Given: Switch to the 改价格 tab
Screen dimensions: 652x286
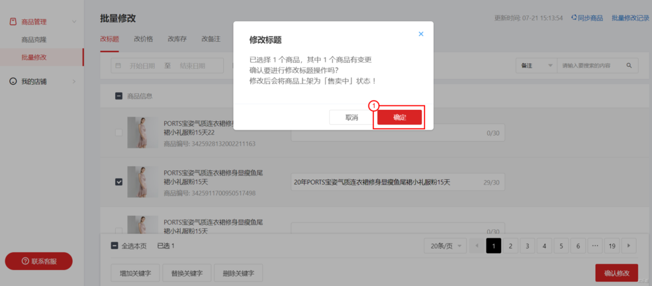Looking at the screenshot, I should pyautogui.click(x=143, y=39).
